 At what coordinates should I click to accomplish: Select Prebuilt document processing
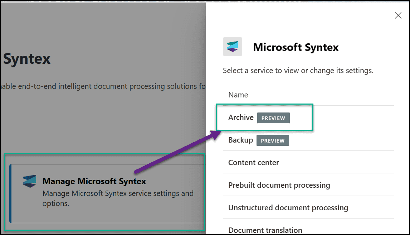coord(279,185)
